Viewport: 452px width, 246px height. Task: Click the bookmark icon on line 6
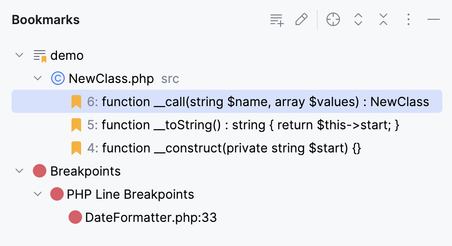76,102
